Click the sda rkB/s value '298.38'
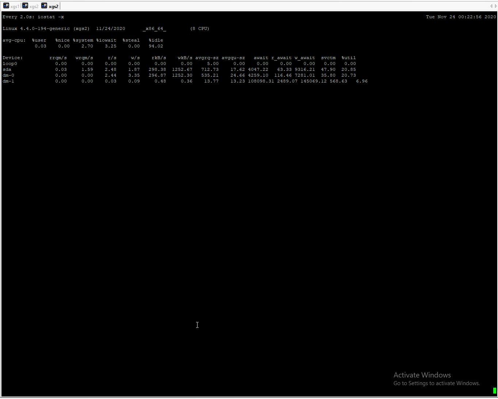The image size is (498, 399). tap(157, 69)
